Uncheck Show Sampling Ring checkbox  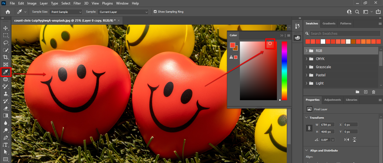pyautogui.click(x=155, y=12)
